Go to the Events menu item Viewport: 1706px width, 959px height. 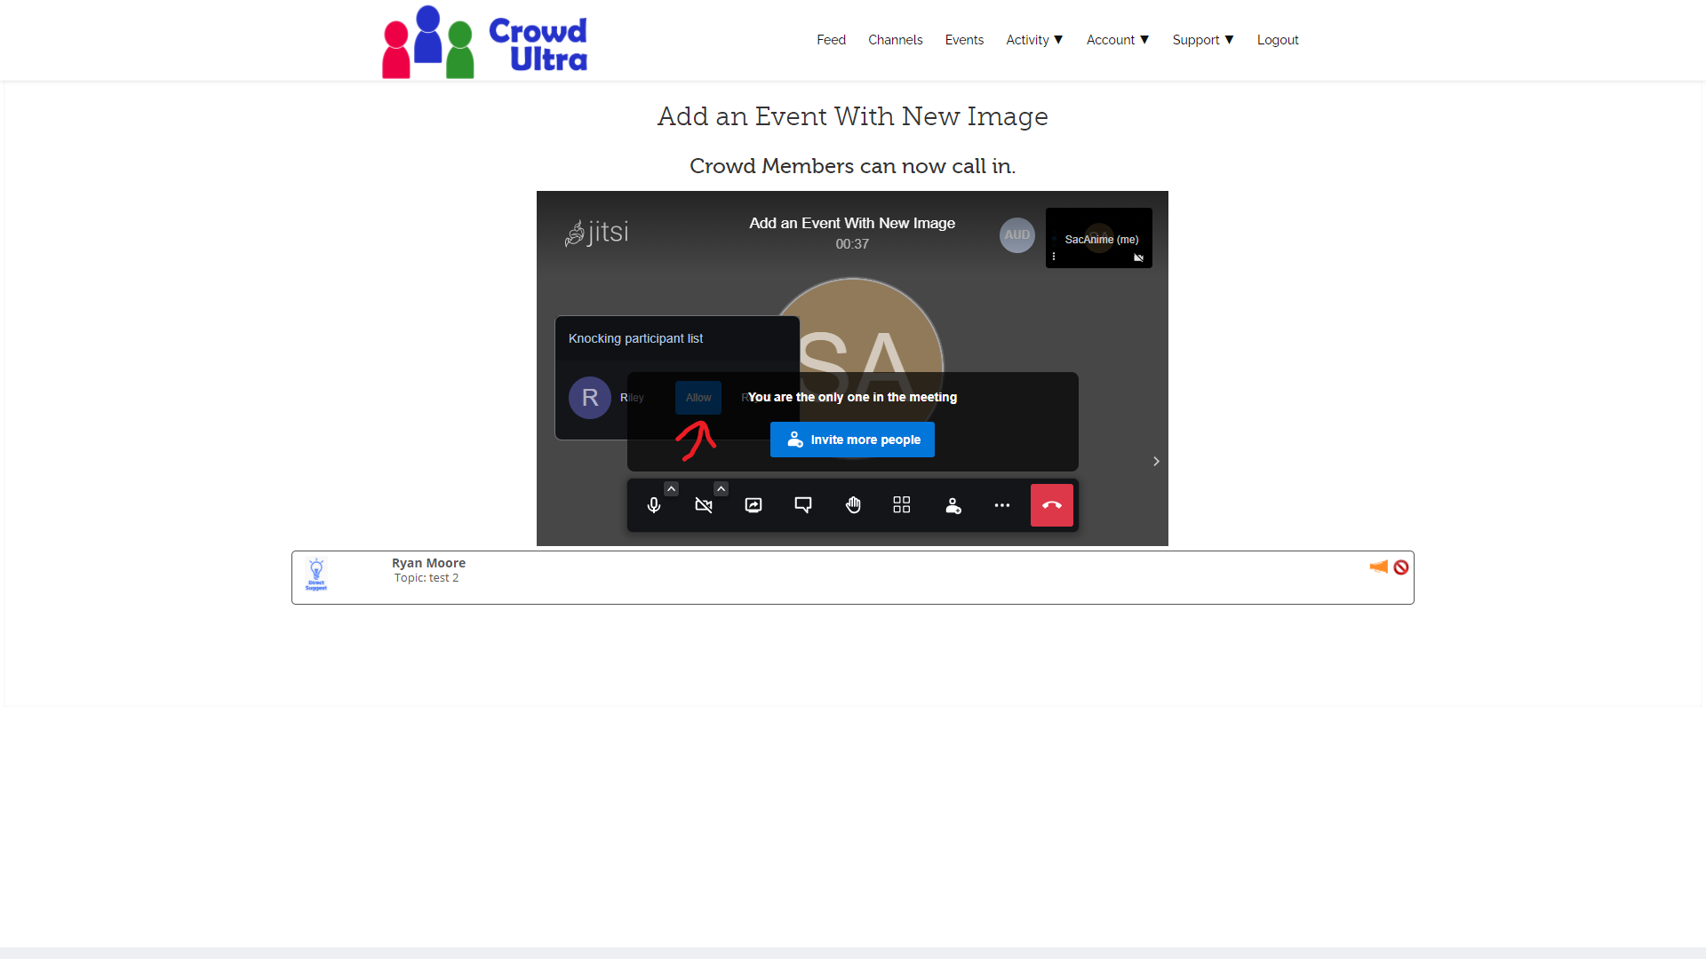click(x=964, y=39)
